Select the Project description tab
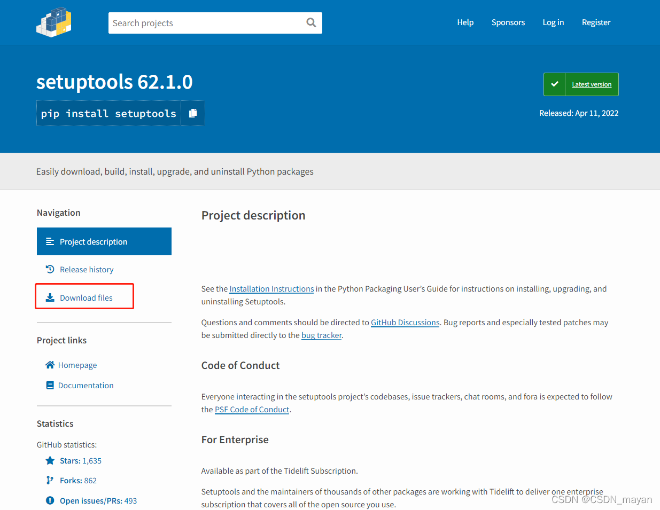Screen dimensions: 660x510 [x=104, y=241]
